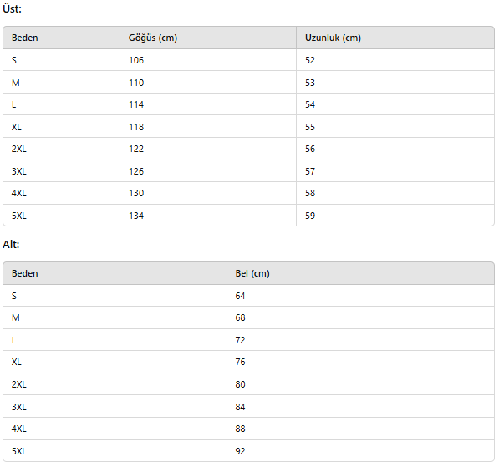Click the Beden header in the Alt table
This screenshot has width=499, height=467.
click(x=115, y=273)
